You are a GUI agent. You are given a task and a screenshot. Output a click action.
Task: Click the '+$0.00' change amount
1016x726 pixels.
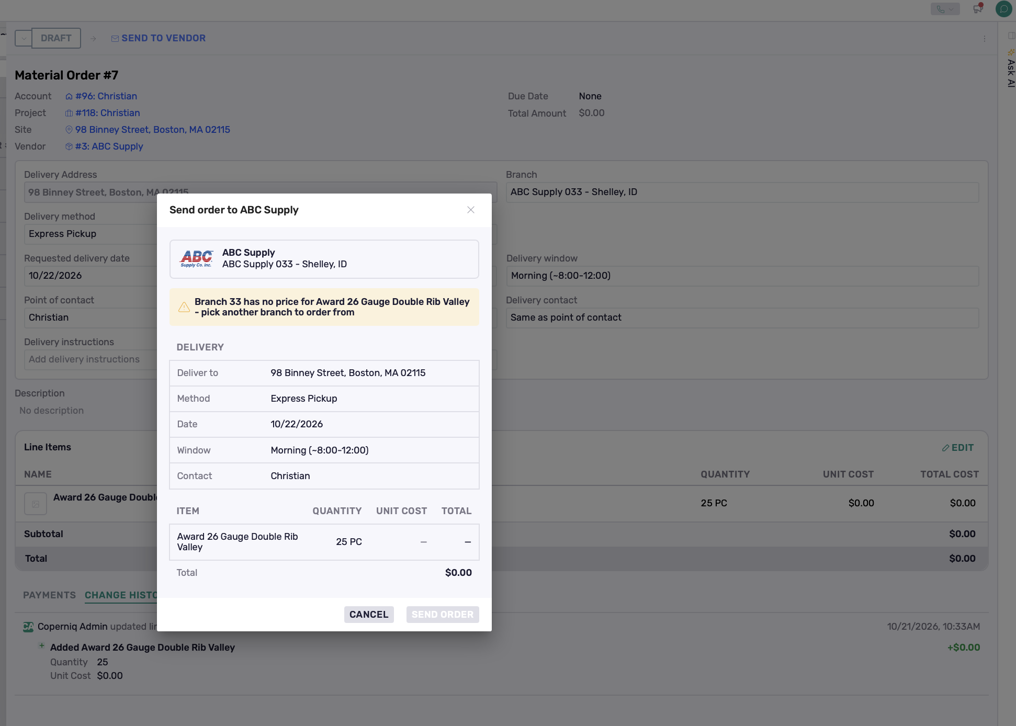964,648
